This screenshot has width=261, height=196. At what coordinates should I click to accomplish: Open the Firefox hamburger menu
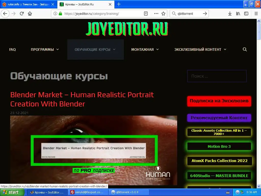tap(256, 14)
